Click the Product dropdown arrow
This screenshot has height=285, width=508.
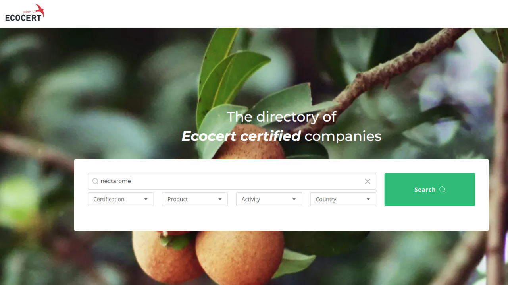click(x=220, y=199)
